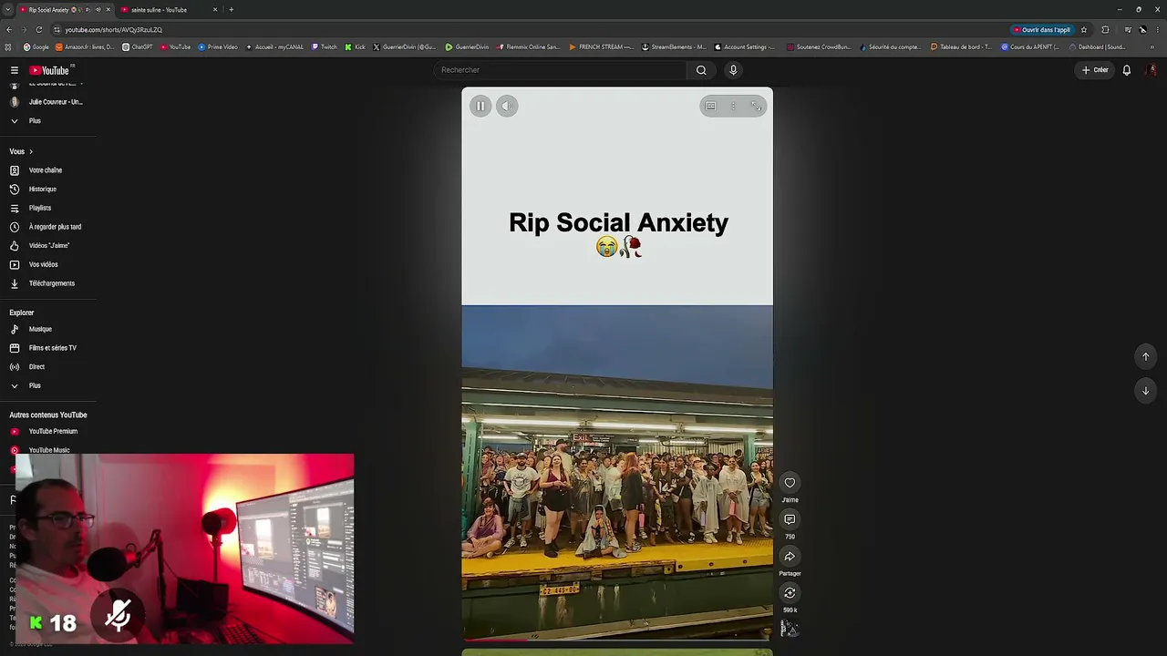
Task: Click the address bar URL
Action: (113, 30)
